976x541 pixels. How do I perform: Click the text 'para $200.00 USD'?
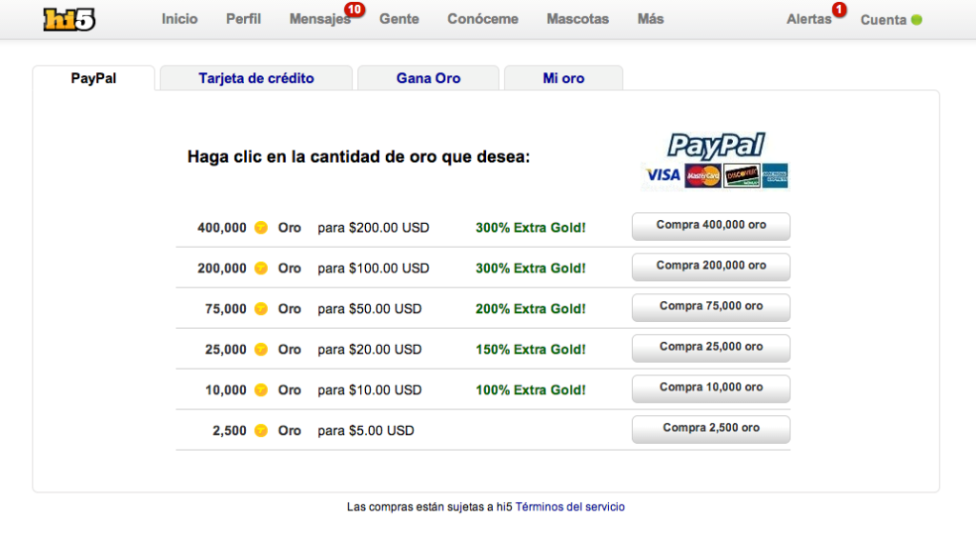tap(374, 228)
